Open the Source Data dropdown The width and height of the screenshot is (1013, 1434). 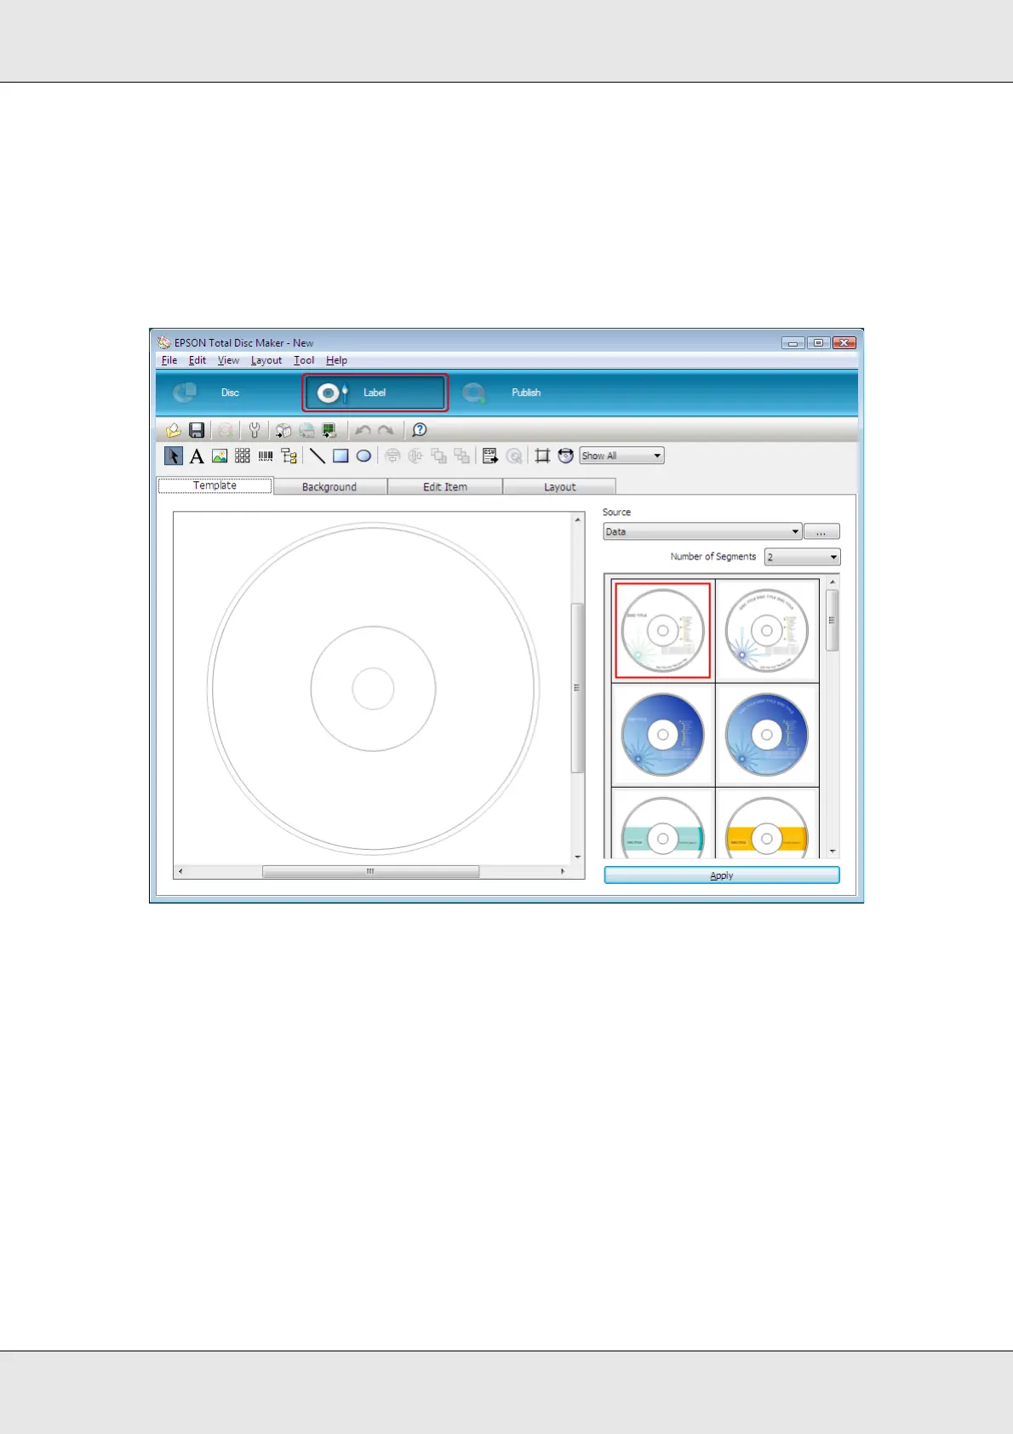point(702,531)
